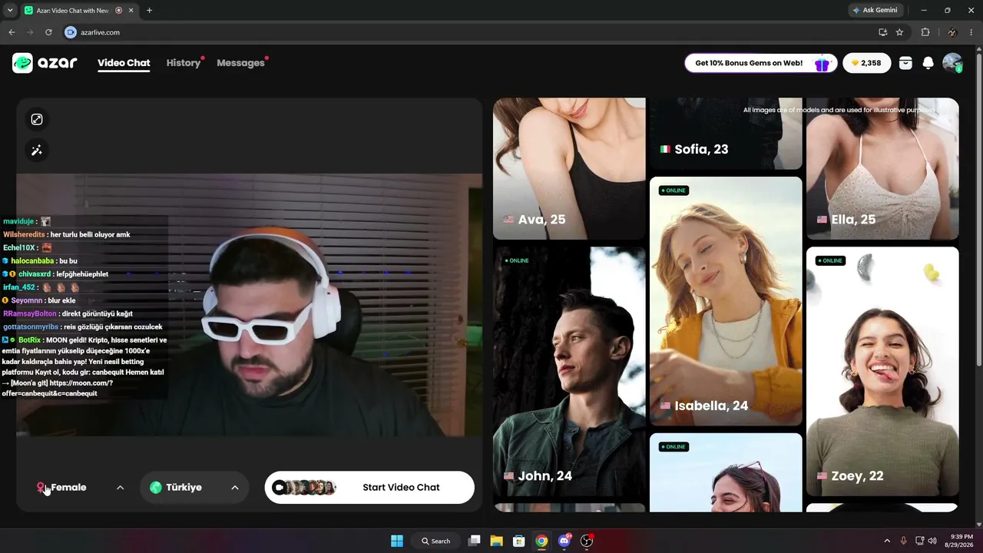The image size is (983, 553).
Task: Click the install app icon in address bar
Action: [883, 32]
